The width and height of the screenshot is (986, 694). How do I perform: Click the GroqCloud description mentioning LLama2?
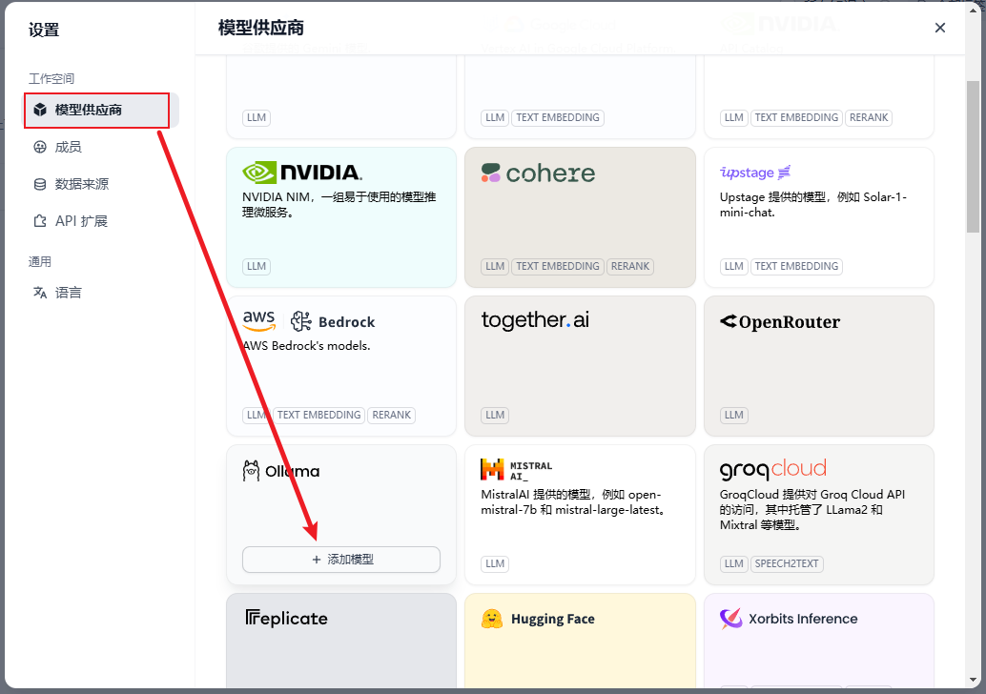[812, 510]
